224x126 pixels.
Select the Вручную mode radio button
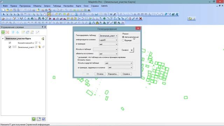[x=123, y=40]
